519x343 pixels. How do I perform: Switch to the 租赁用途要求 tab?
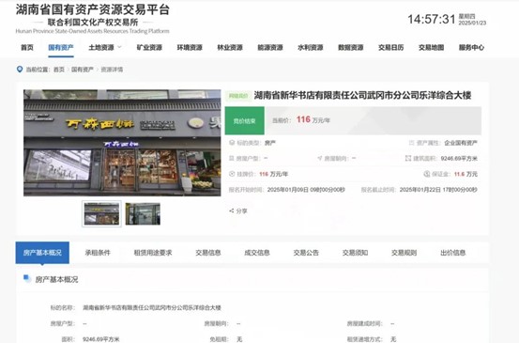pos(153,253)
